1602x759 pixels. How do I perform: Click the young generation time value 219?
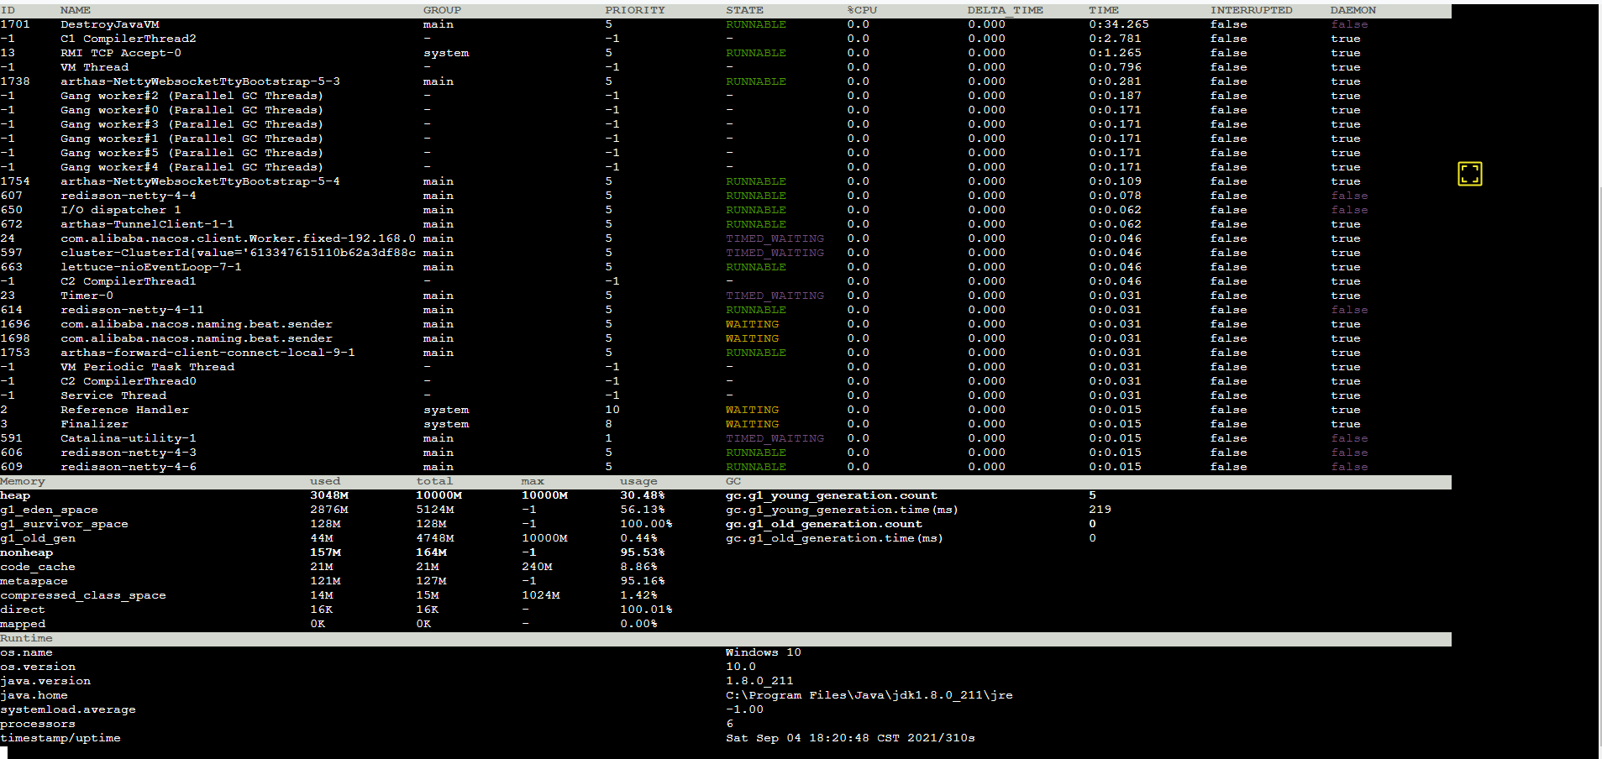(x=1100, y=510)
